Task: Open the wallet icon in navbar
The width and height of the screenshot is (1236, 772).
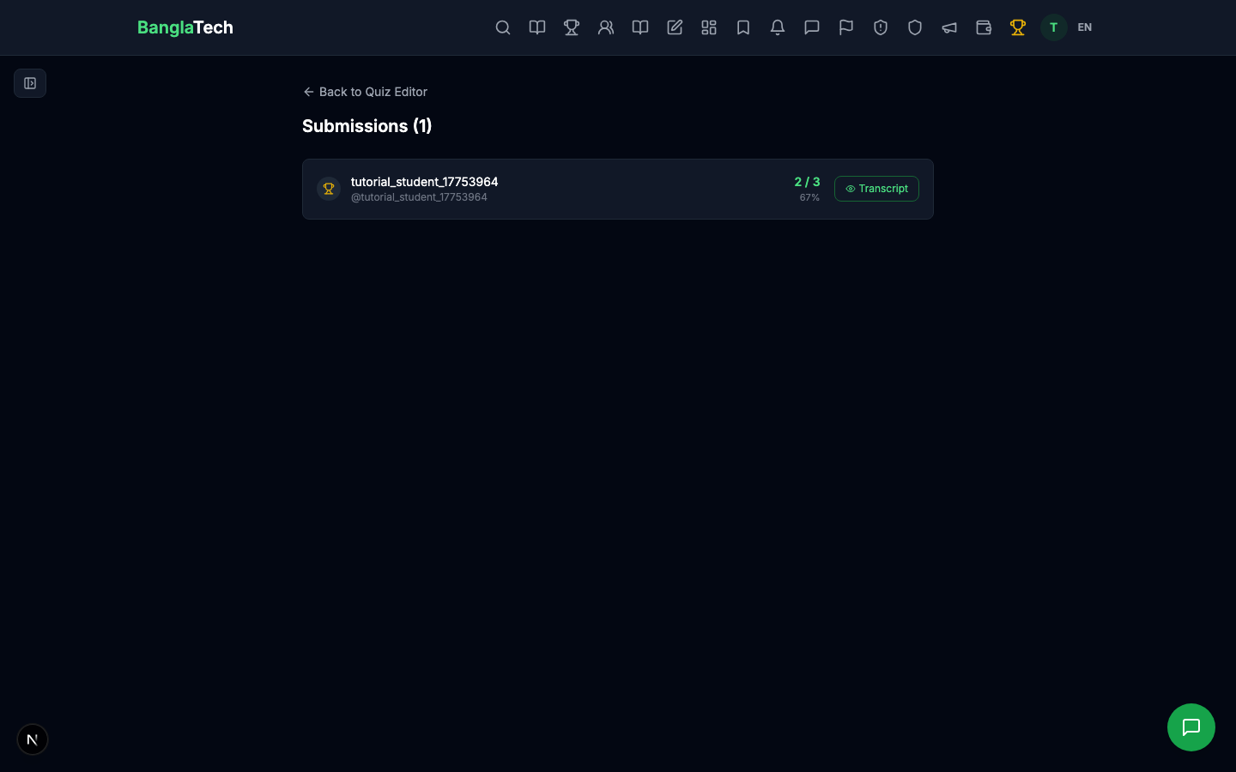Action: (984, 27)
